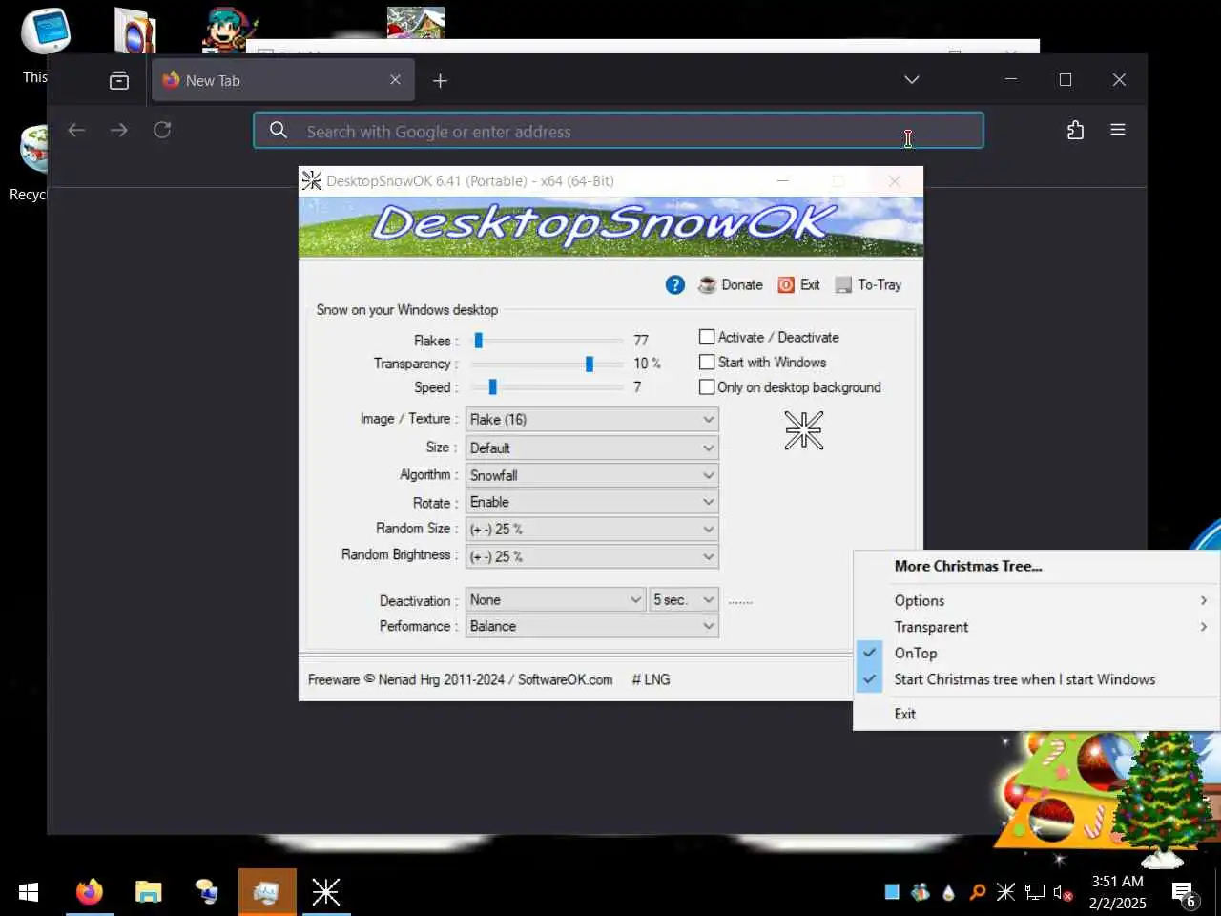Click DesktopSnowOK snowflake icon in taskbar
This screenshot has height=916, width=1221.
pyautogui.click(x=325, y=892)
